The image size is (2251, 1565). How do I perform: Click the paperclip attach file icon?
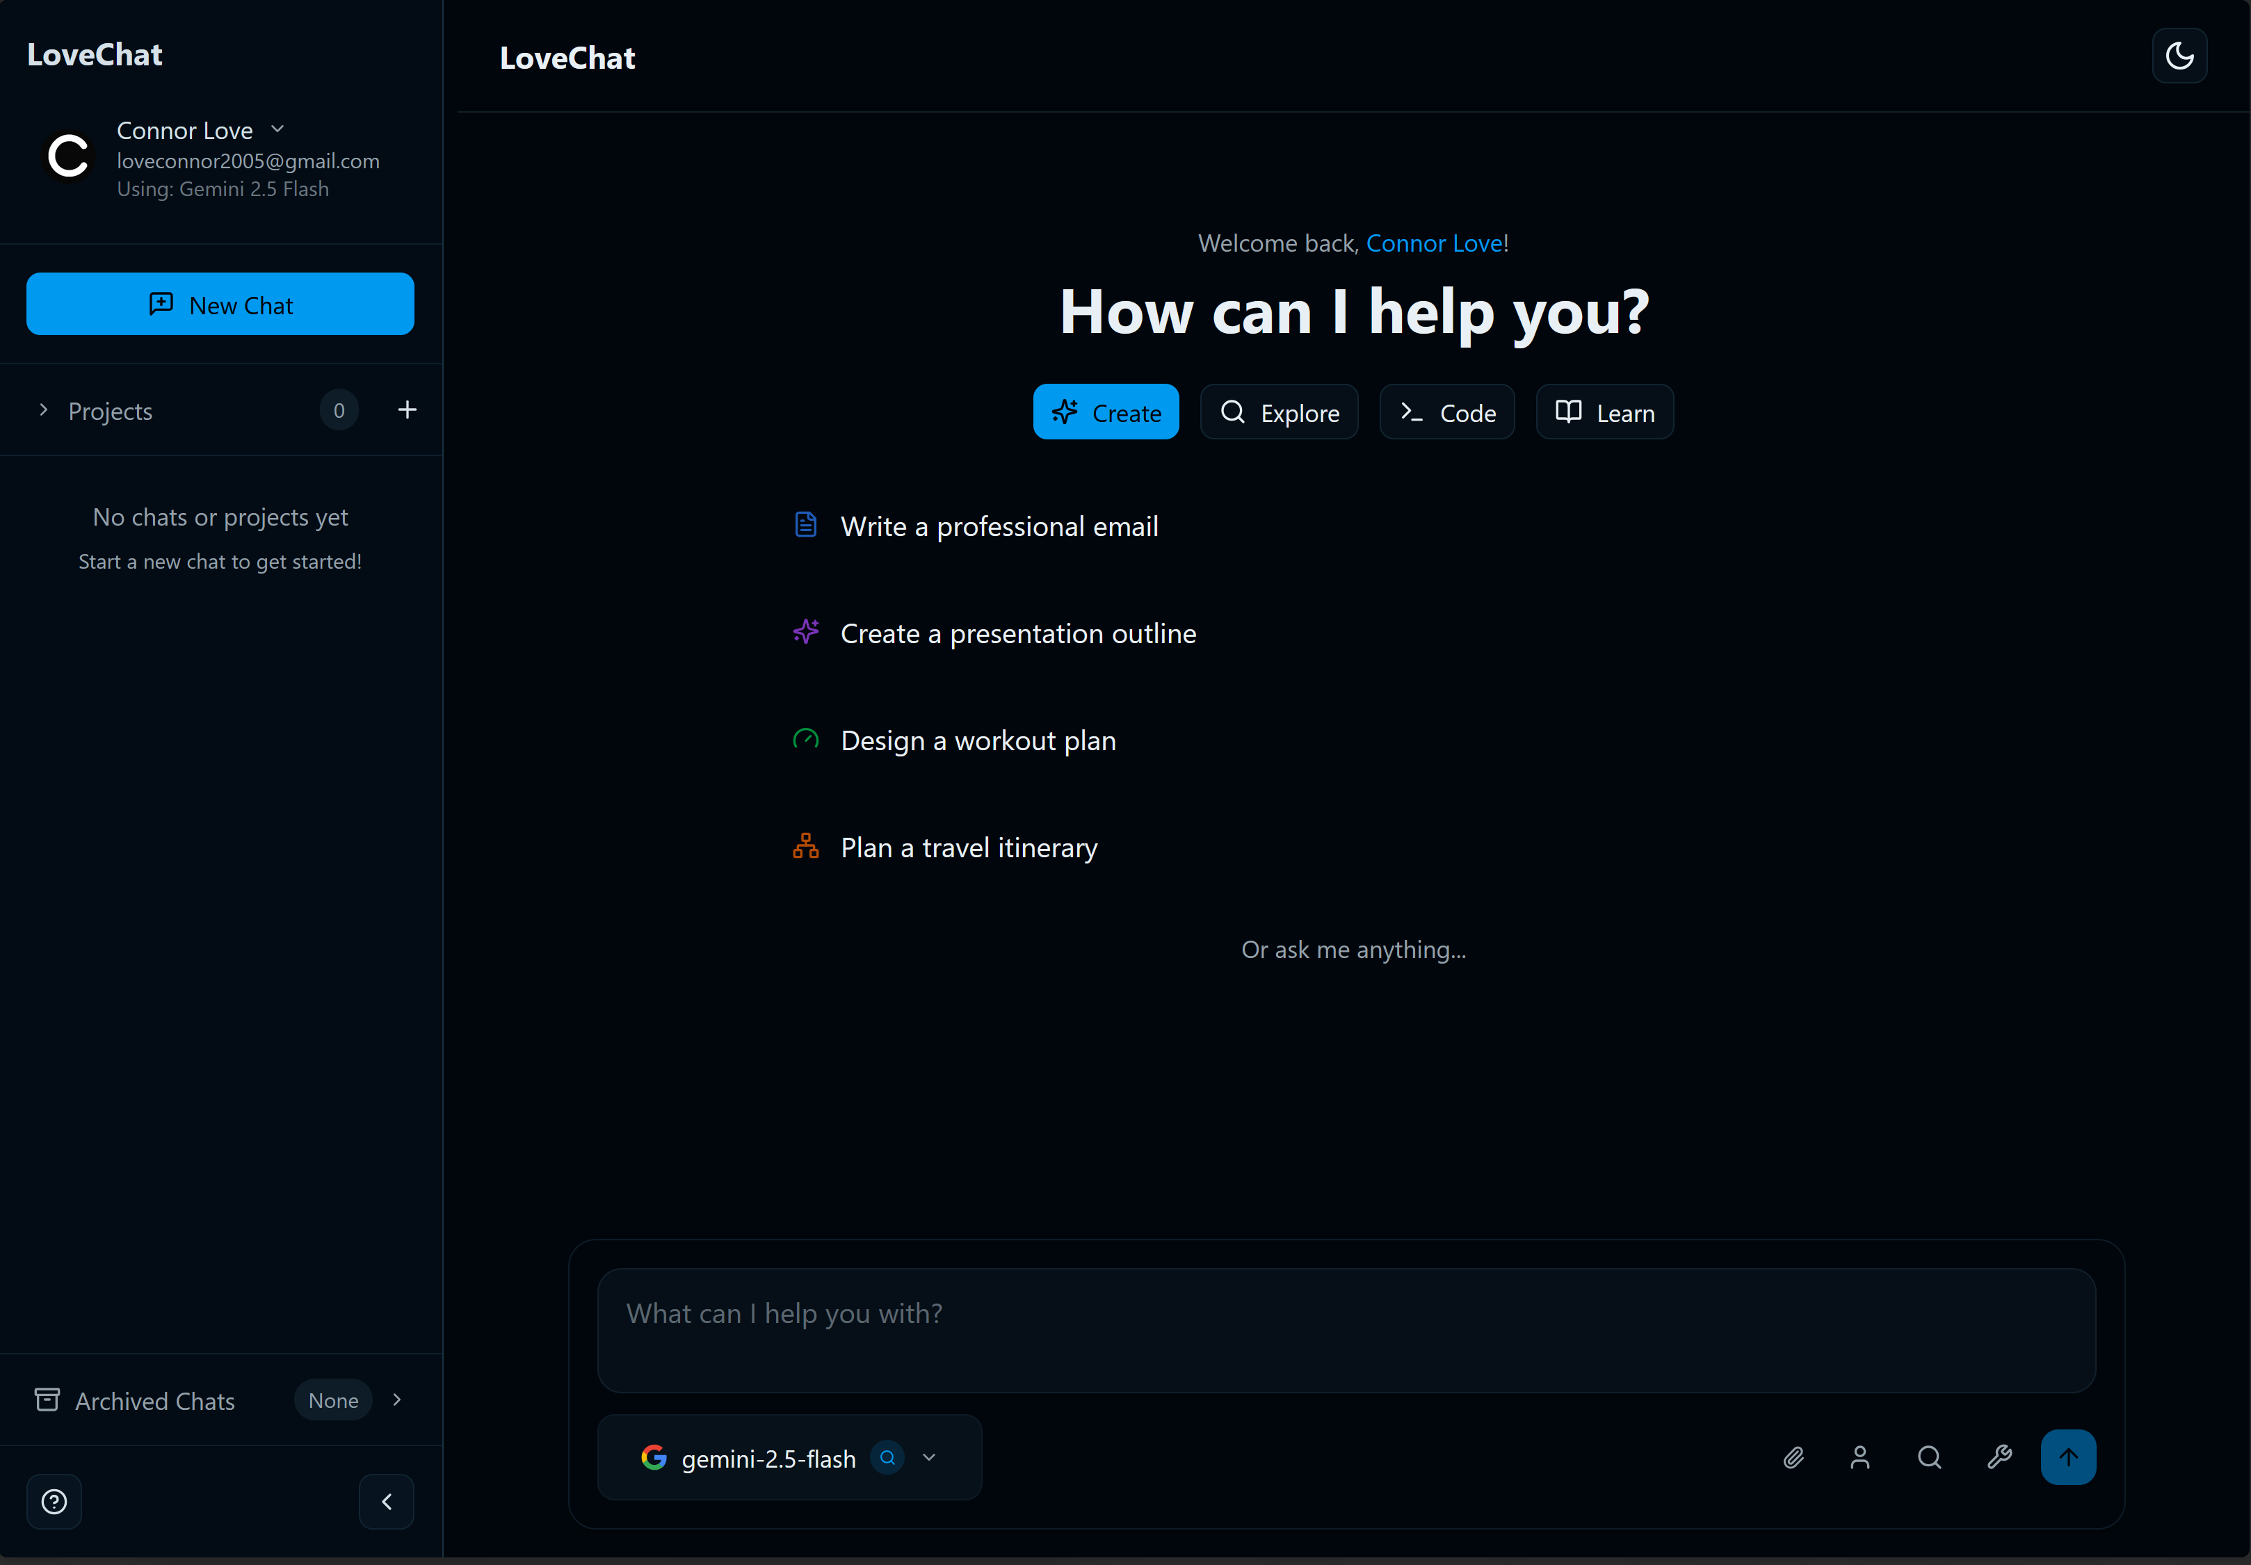(x=1792, y=1458)
